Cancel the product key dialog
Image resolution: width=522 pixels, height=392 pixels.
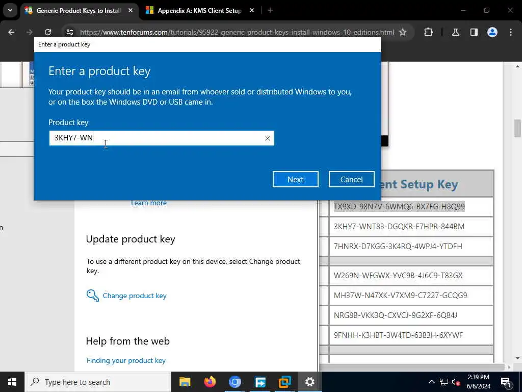tap(352, 179)
